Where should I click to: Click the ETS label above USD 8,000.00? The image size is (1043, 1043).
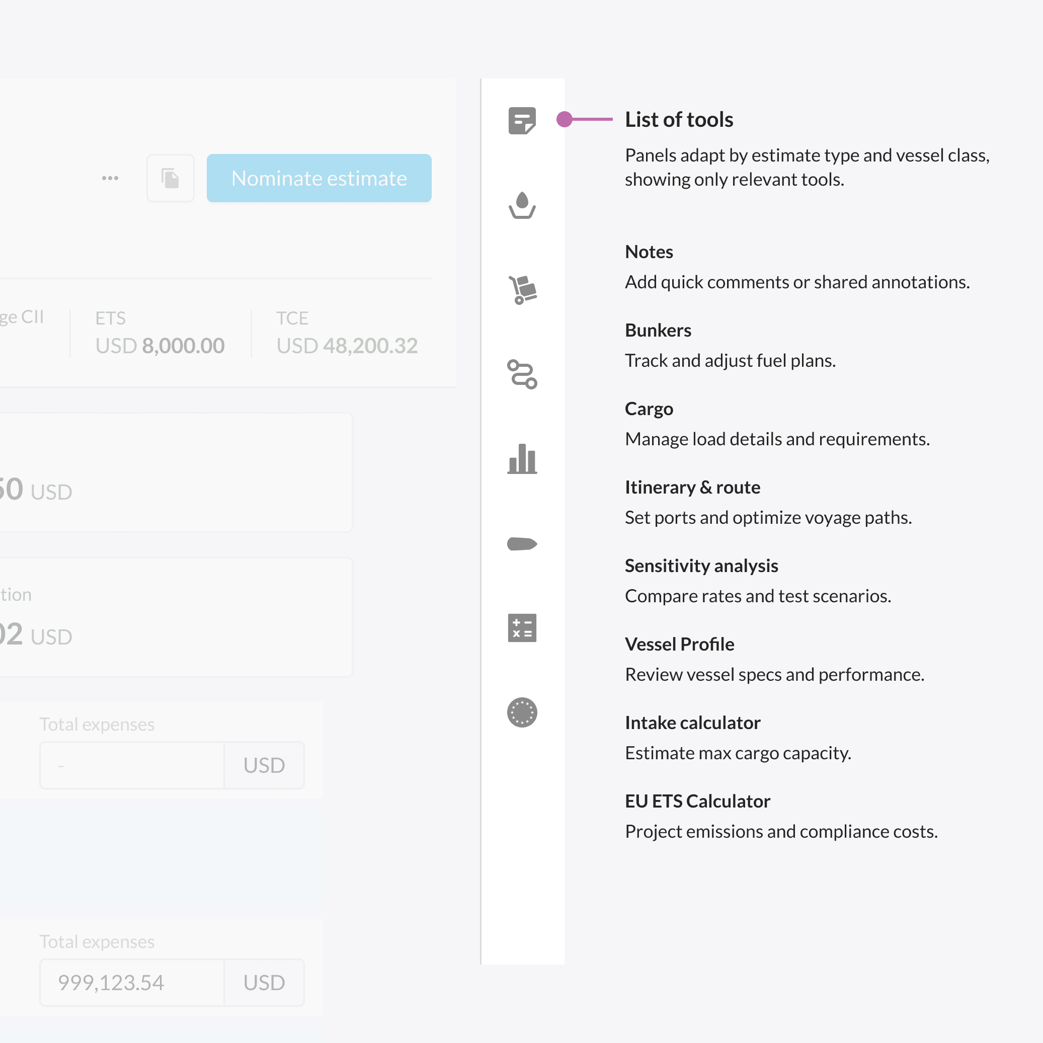(110, 318)
